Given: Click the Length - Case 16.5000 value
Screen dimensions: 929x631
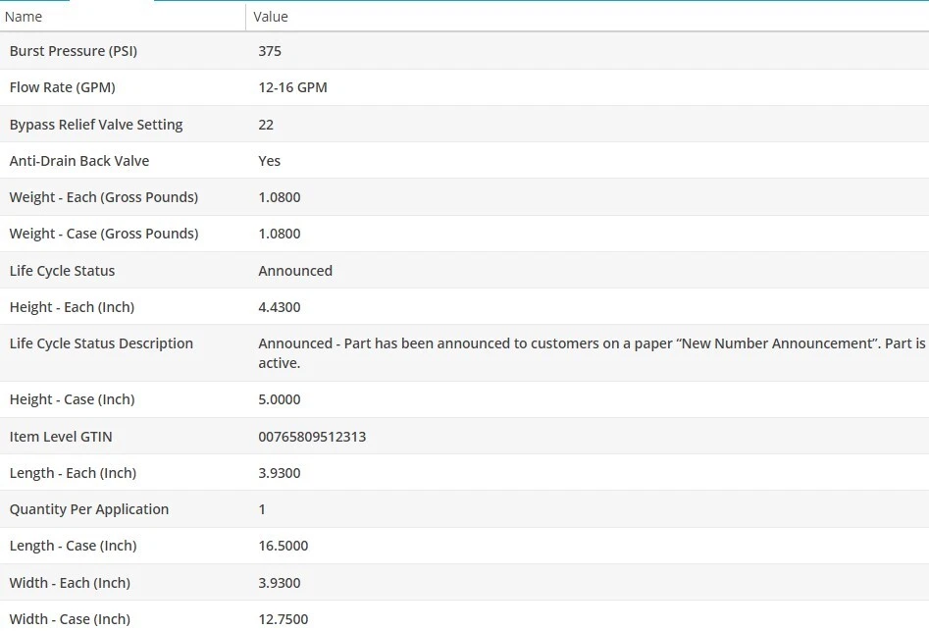Looking at the screenshot, I should click(284, 546).
